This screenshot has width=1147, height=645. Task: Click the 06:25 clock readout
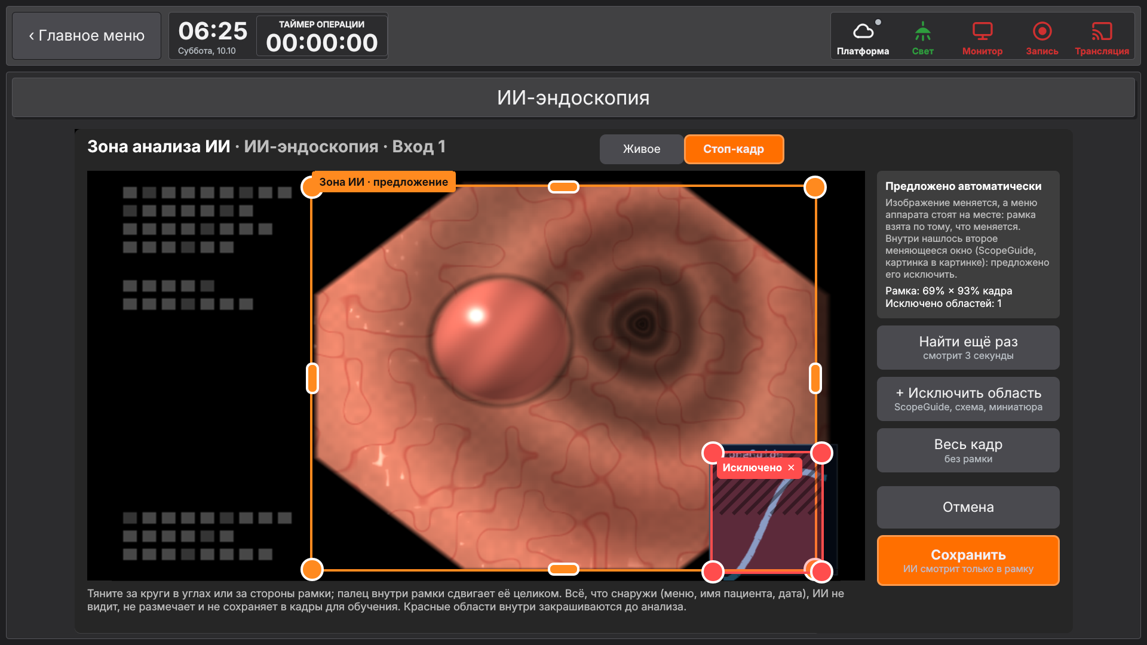pos(213,31)
